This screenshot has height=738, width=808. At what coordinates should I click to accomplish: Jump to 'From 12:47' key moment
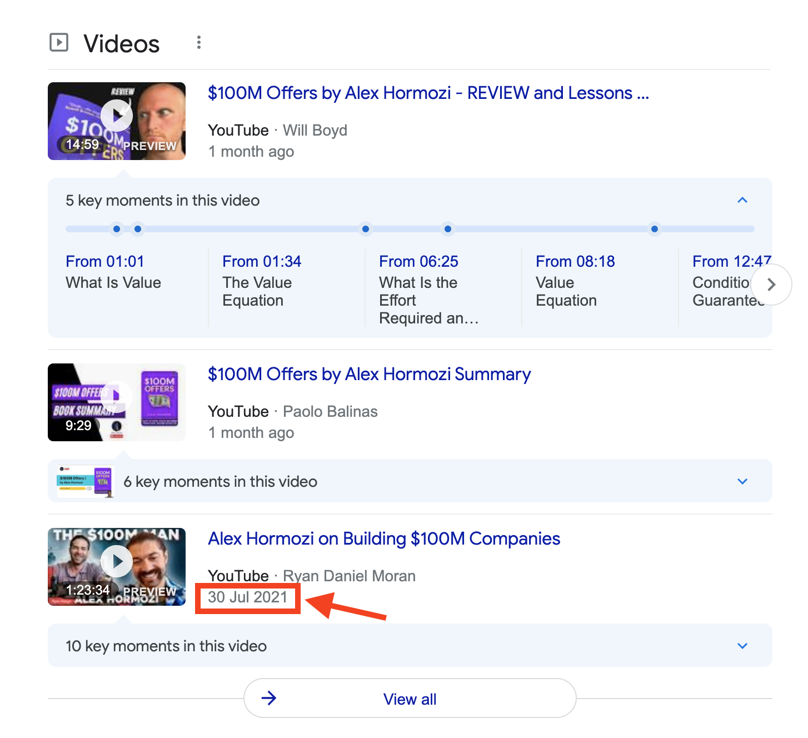731,261
